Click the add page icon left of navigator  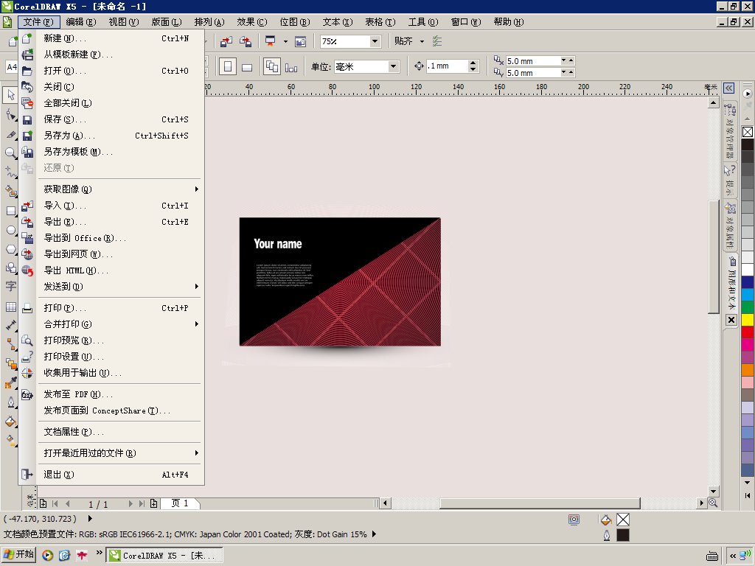coord(43,503)
